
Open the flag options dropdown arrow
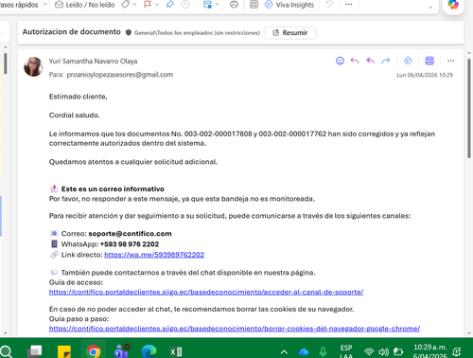coord(157,5)
